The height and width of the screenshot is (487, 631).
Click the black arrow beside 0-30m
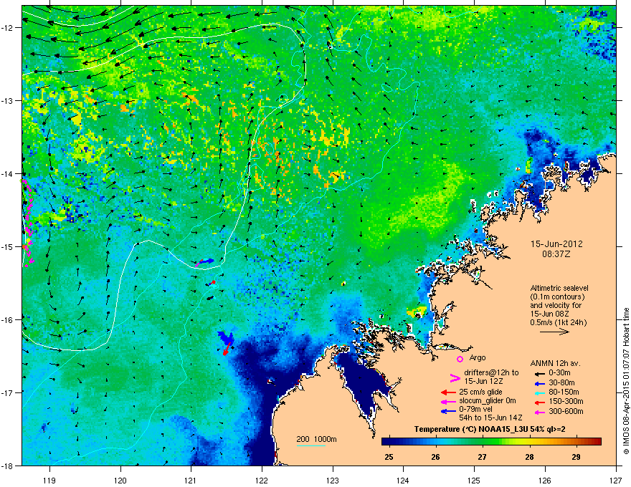pyautogui.click(x=539, y=373)
